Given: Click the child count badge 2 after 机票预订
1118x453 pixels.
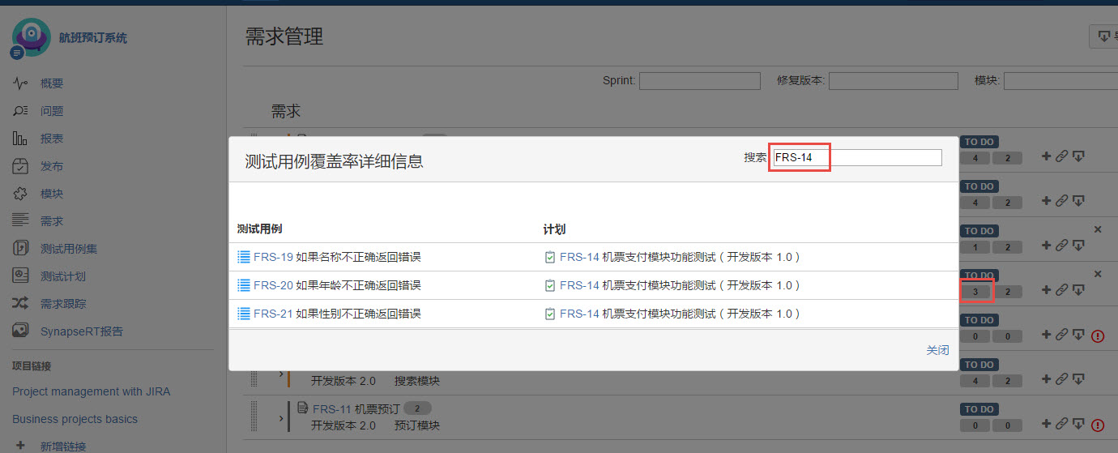Looking at the screenshot, I should [x=417, y=408].
